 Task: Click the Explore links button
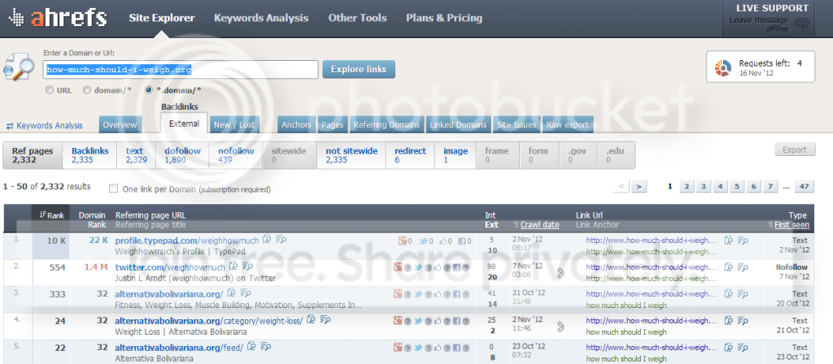359,70
